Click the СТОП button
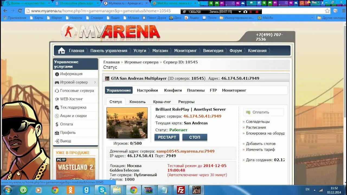The width and height of the screenshot is (347, 195). [195, 137]
